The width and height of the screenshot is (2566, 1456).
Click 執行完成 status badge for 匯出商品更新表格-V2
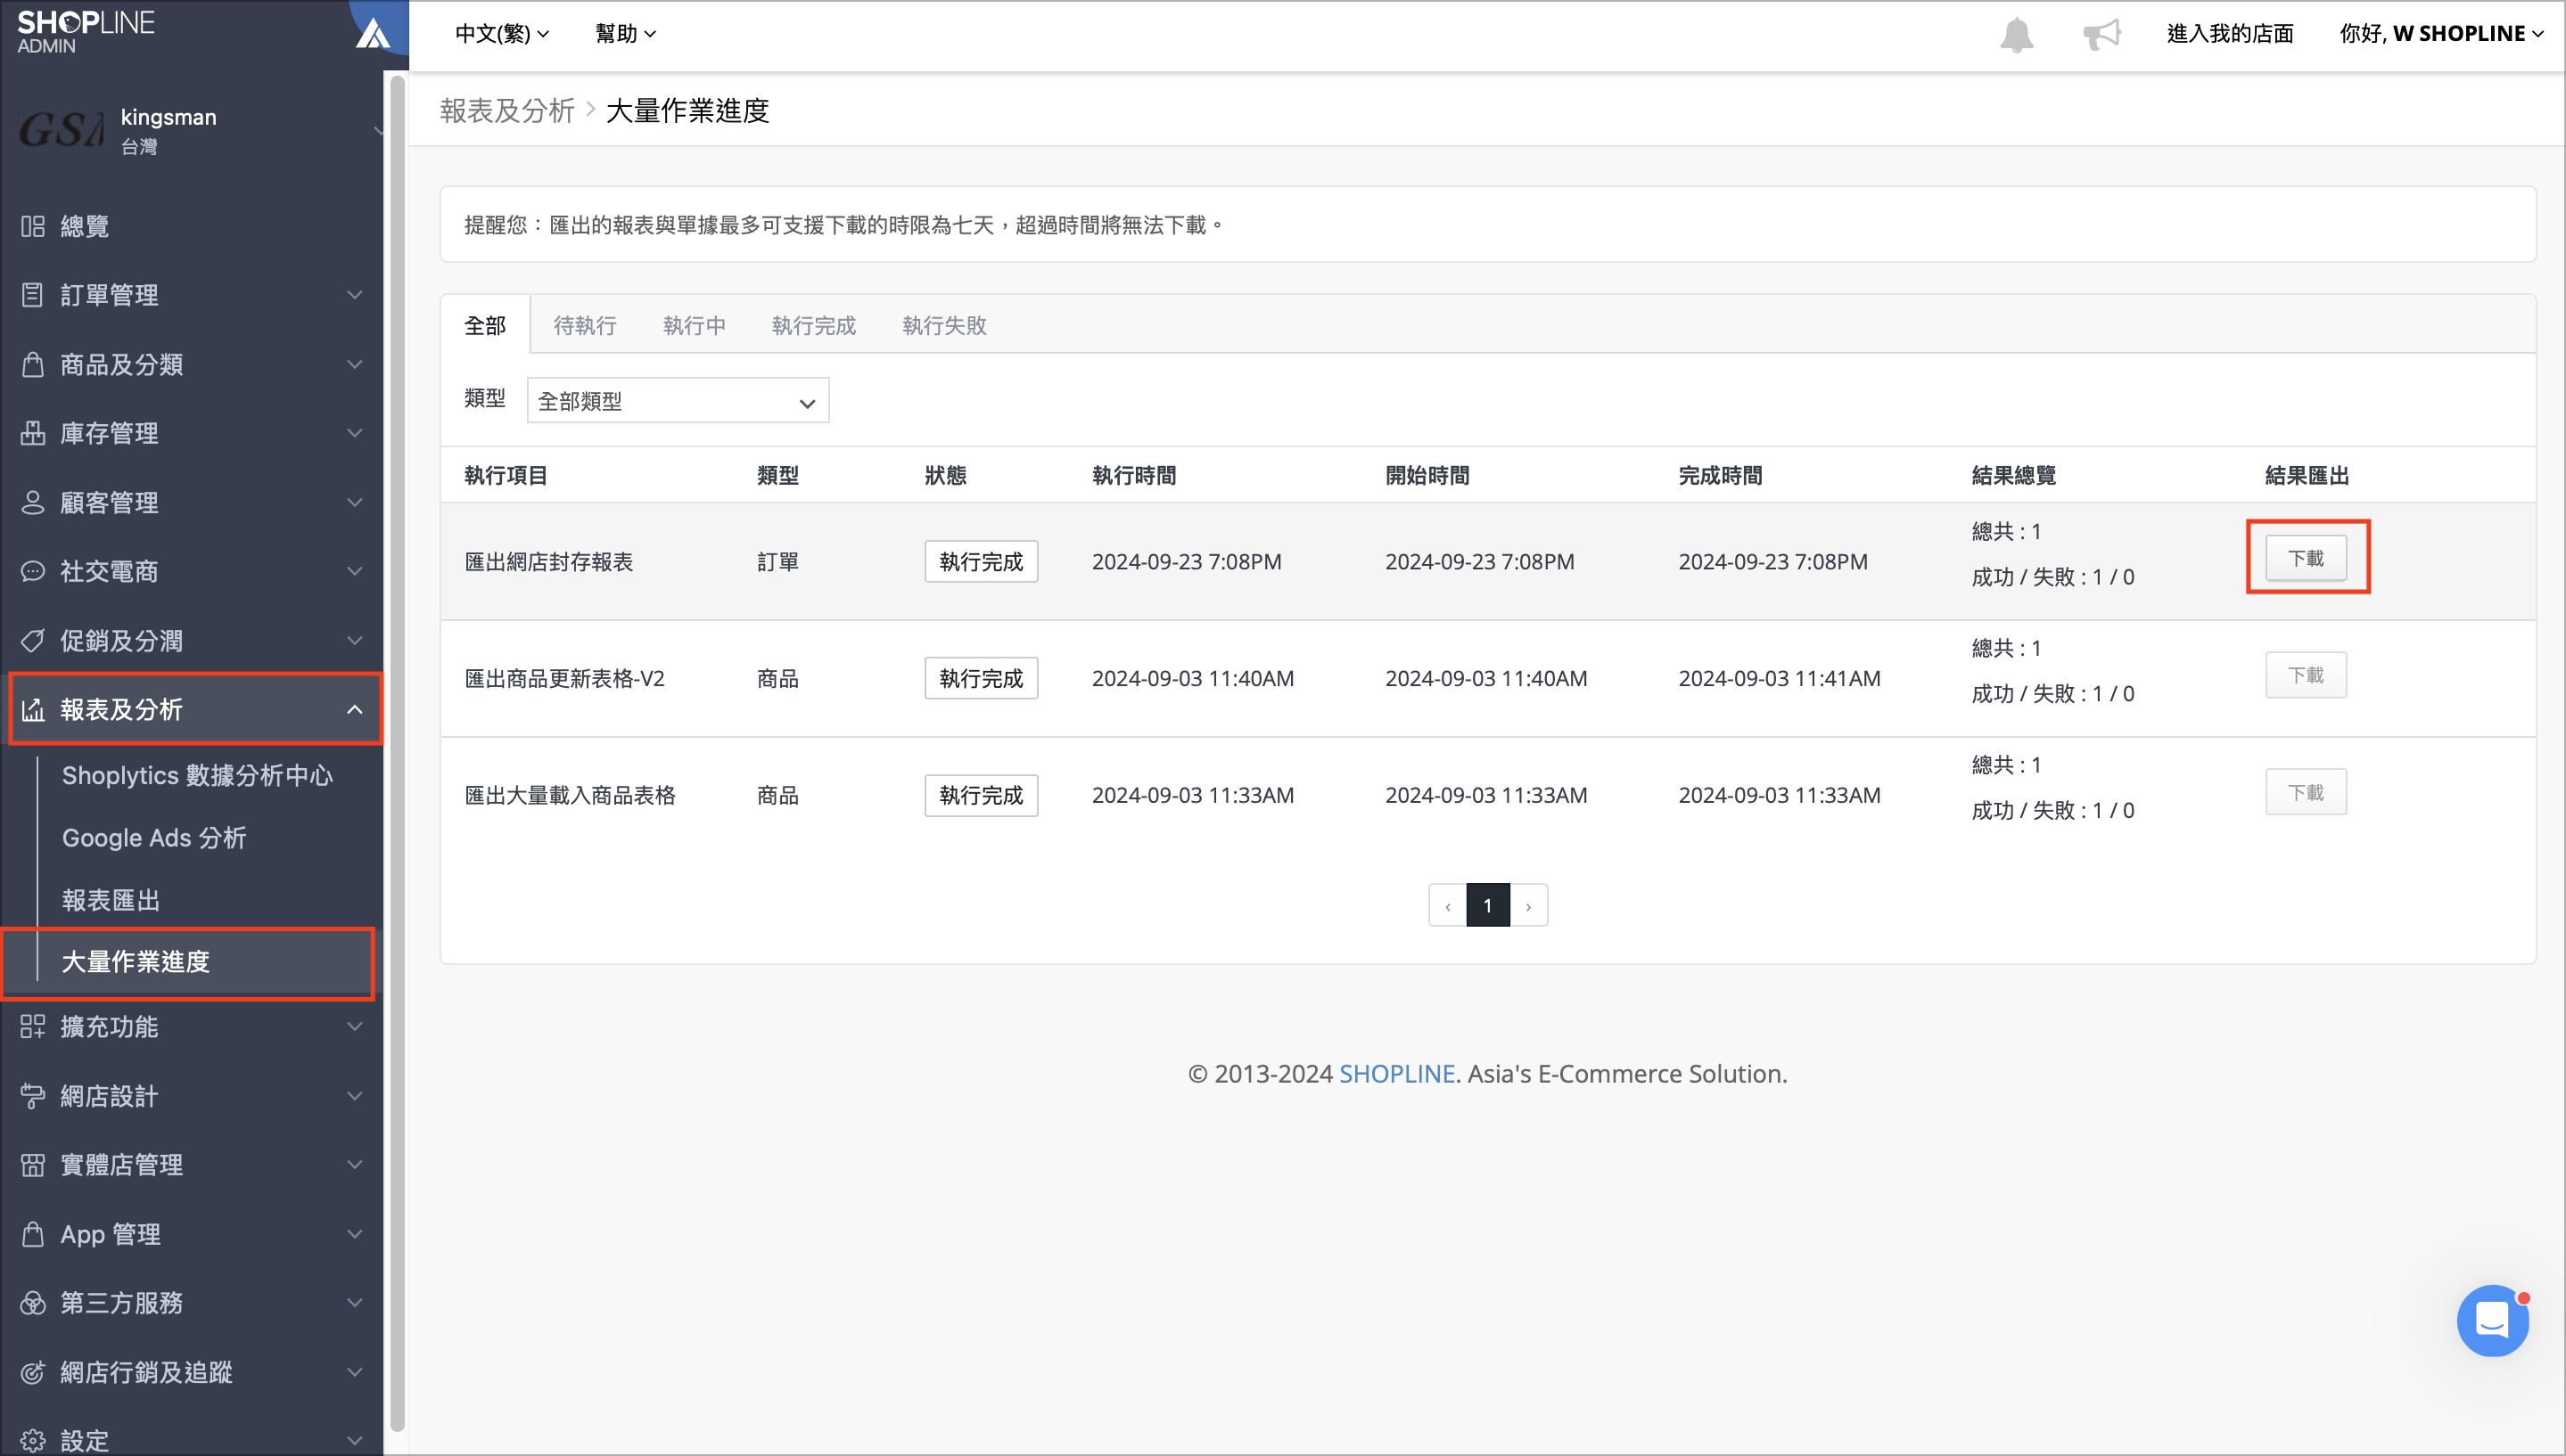(x=982, y=678)
